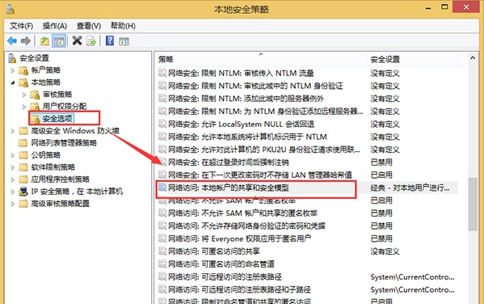Click the policy icon beside 限制 NTLM: 审核传入 NTLM 流量

[x=162, y=73]
